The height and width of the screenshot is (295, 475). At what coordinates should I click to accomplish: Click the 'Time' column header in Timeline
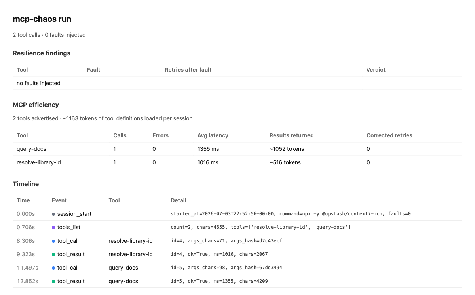tap(23, 200)
